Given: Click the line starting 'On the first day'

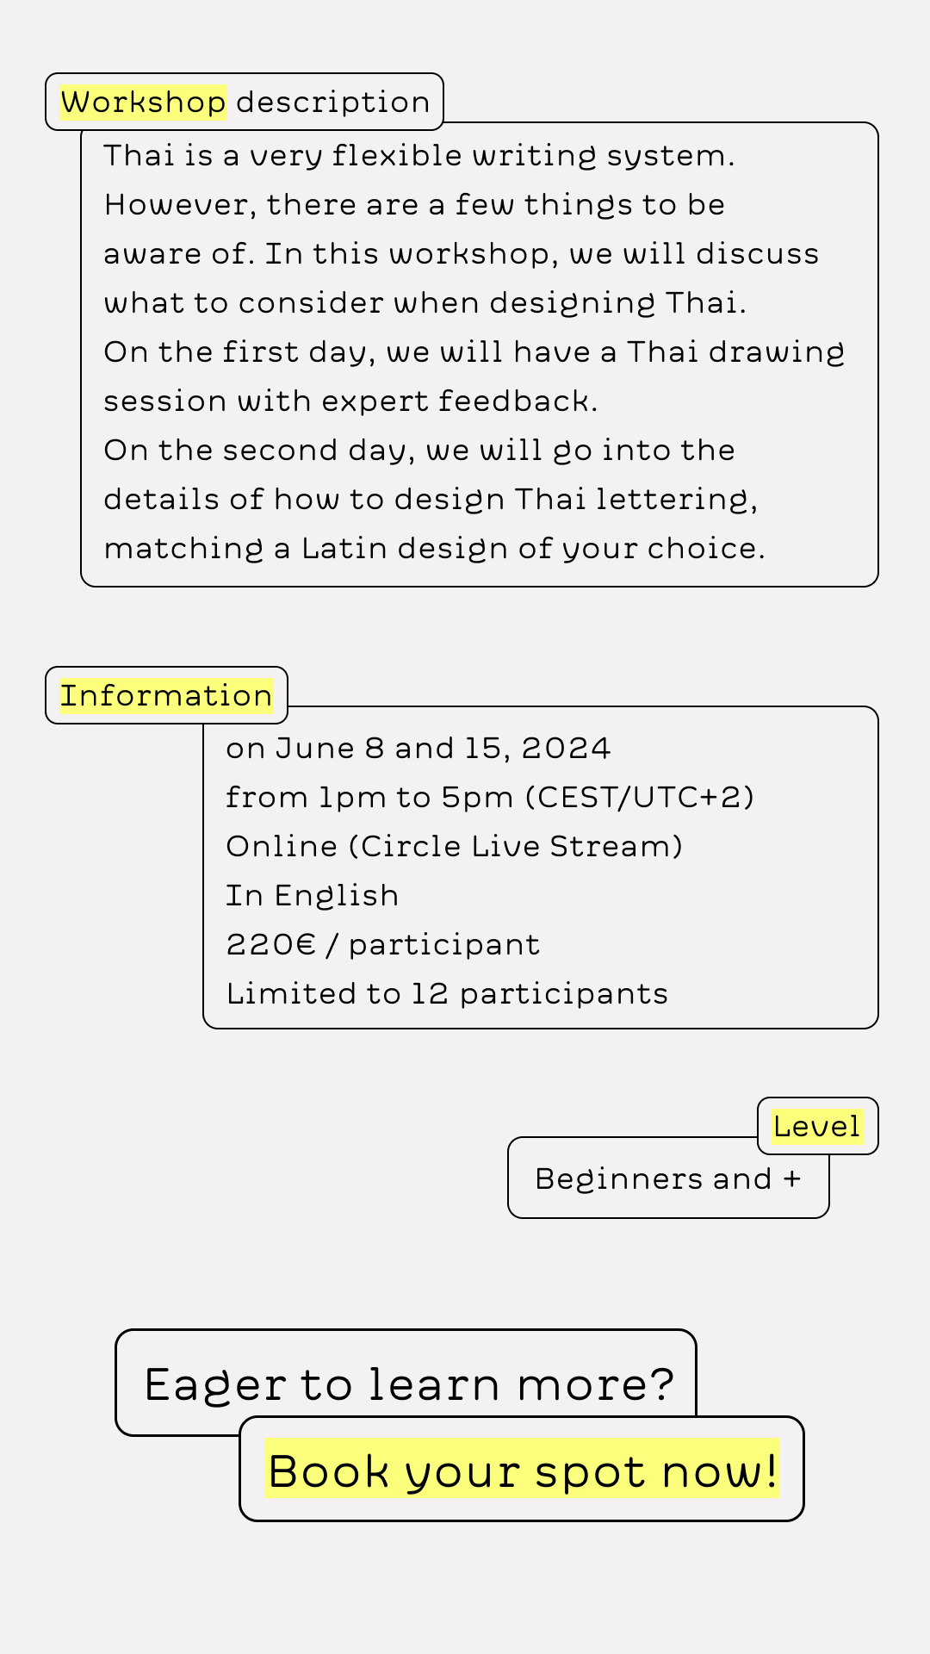Looking at the screenshot, I should 474,351.
